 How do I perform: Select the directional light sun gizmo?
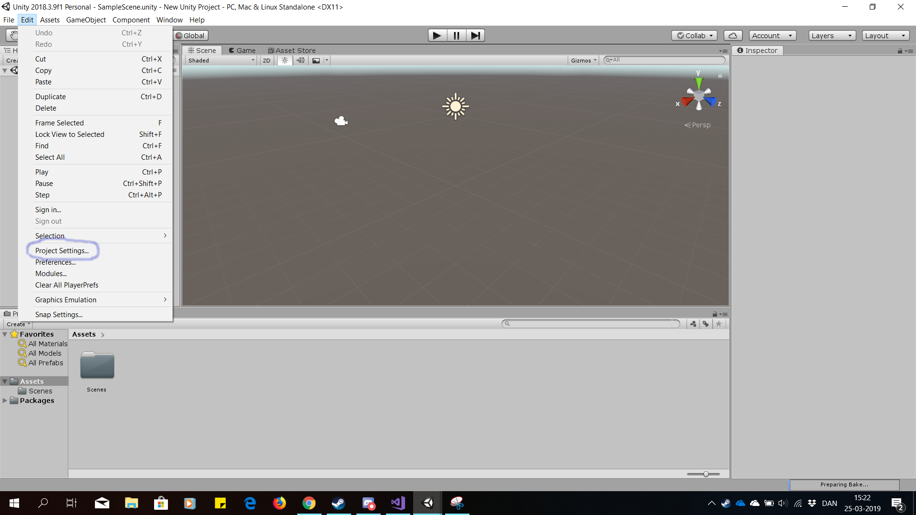455,106
